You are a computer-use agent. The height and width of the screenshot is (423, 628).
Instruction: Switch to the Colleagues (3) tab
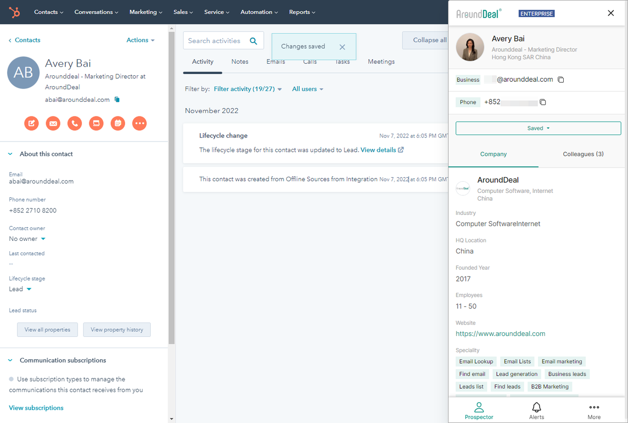583,154
